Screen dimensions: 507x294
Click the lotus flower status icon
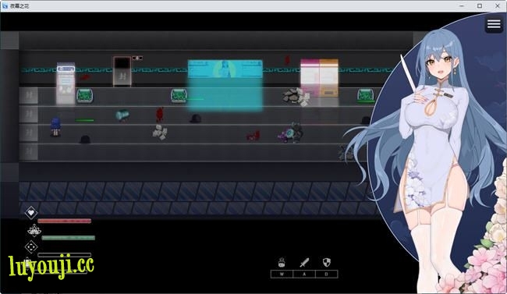tap(34, 230)
